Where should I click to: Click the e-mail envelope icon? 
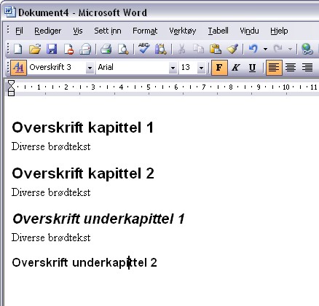click(x=85, y=49)
